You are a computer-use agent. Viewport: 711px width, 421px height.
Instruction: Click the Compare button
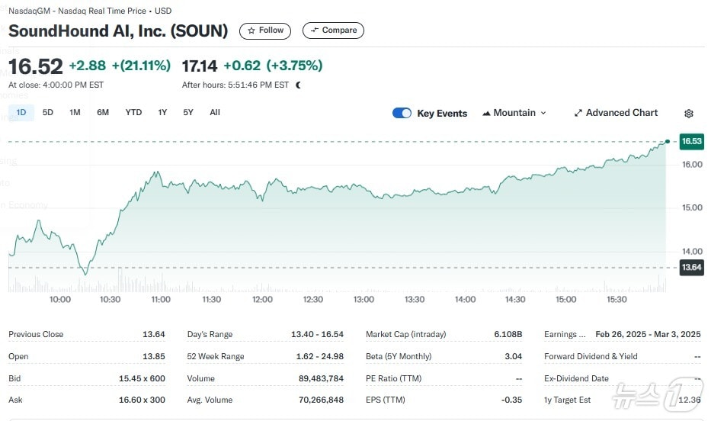pos(333,31)
